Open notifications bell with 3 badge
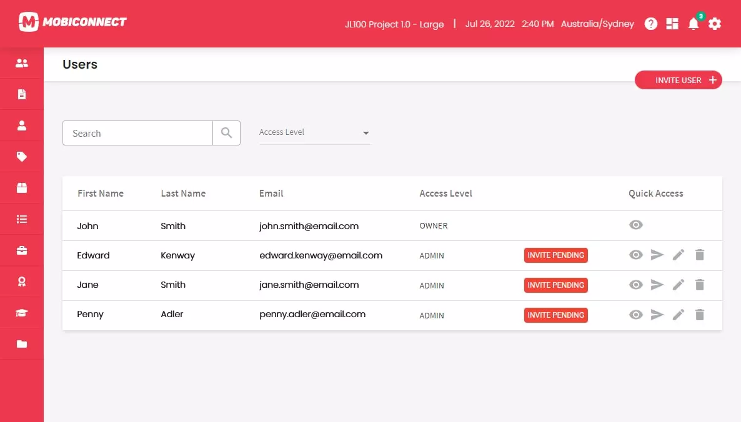741x422 pixels. point(694,22)
